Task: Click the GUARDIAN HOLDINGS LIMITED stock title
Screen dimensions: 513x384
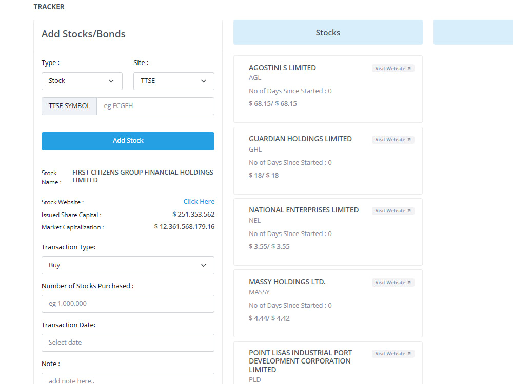Action: point(300,139)
